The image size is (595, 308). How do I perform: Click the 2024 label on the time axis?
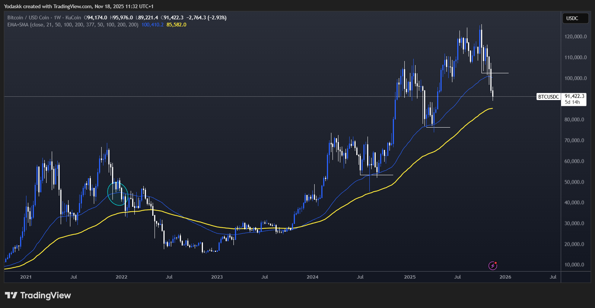coord(312,277)
